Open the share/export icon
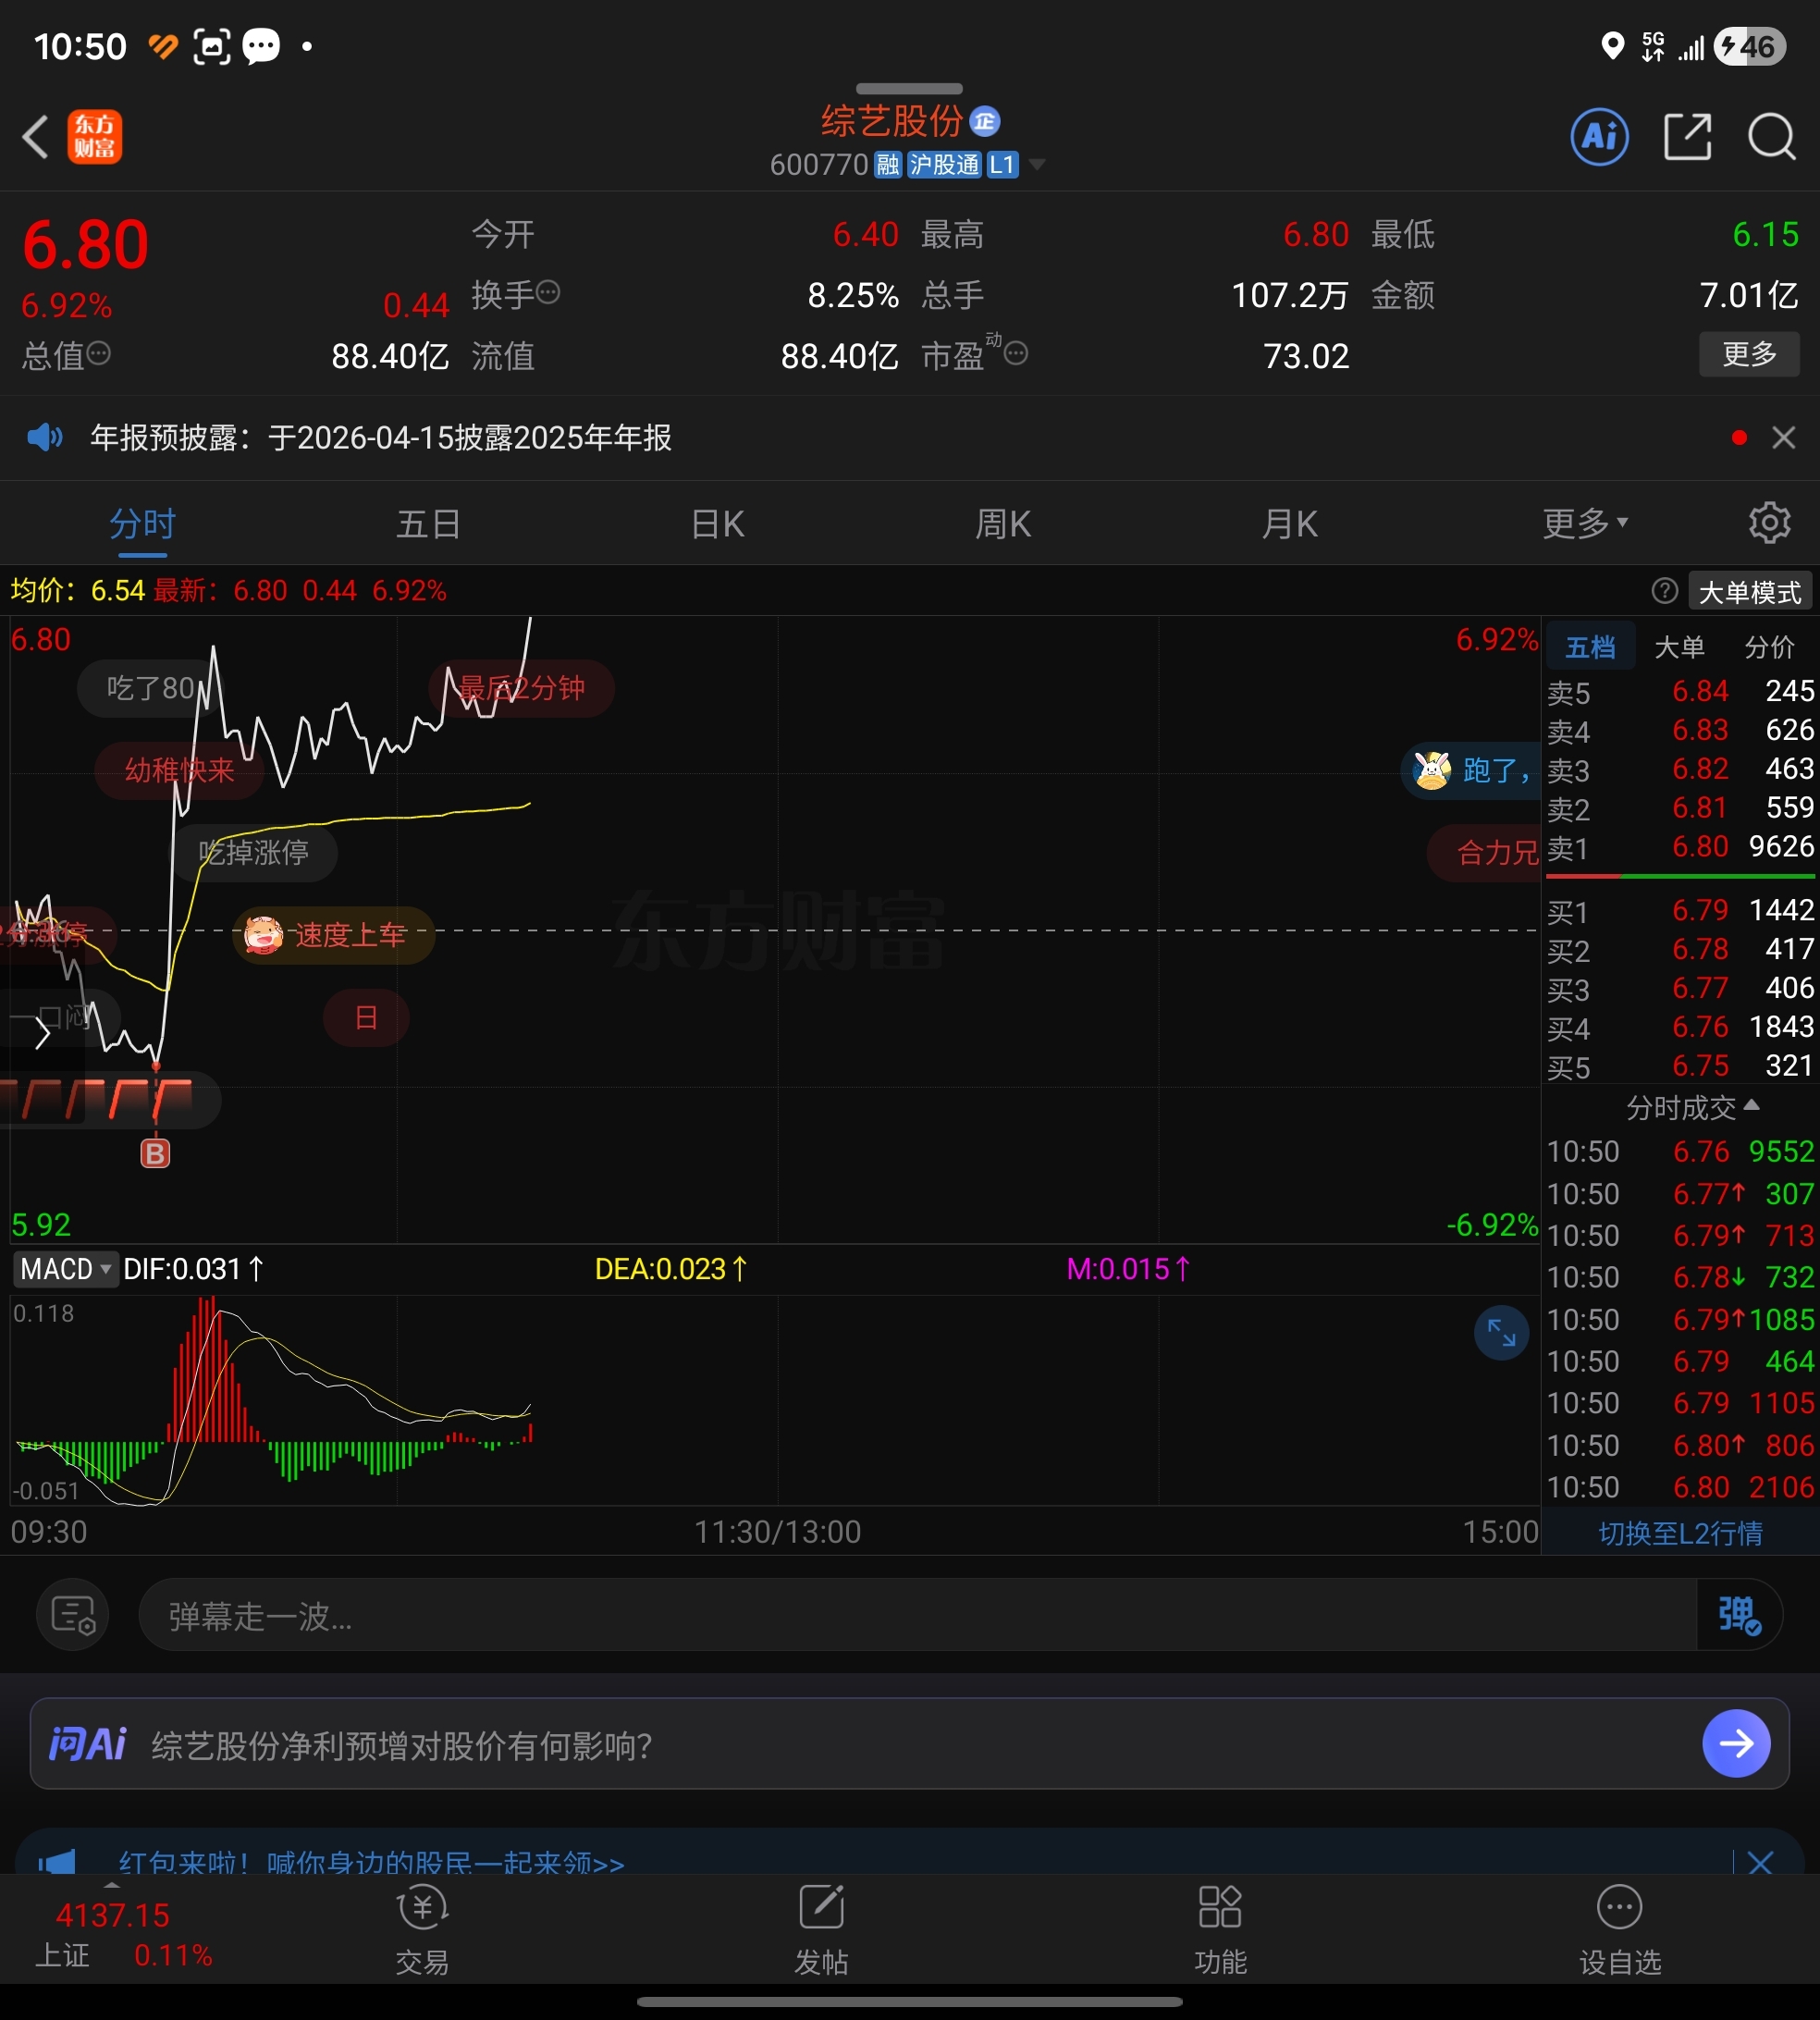Image resolution: width=1820 pixels, height=2020 pixels. pos(1687,136)
